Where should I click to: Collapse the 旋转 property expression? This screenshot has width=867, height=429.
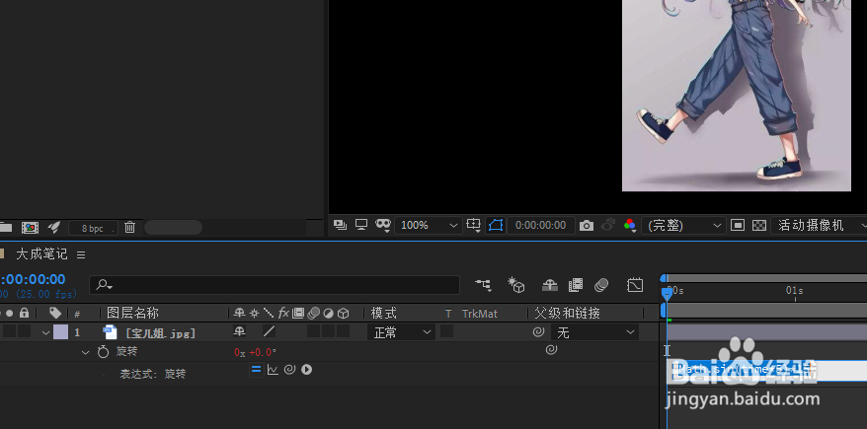[86, 352]
